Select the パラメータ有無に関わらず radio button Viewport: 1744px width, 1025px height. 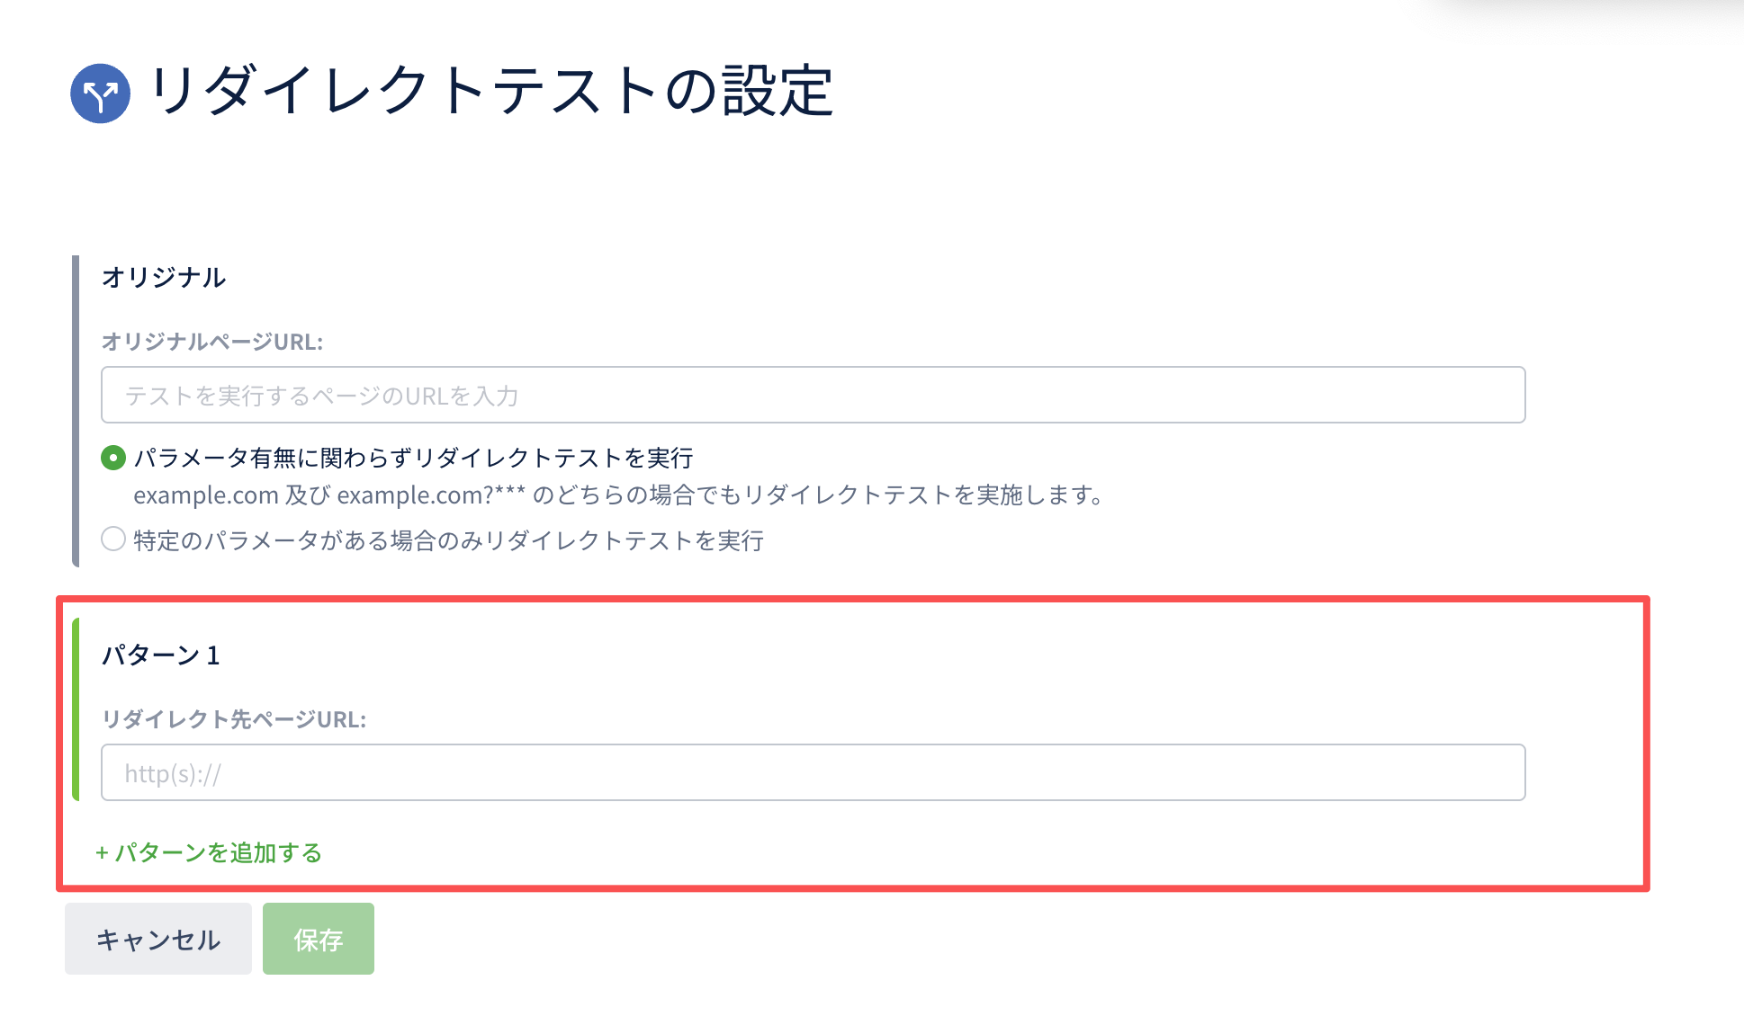[x=113, y=458]
